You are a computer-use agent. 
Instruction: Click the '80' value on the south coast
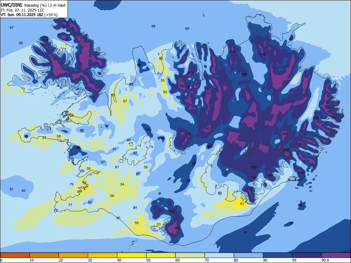[x=118, y=218]
